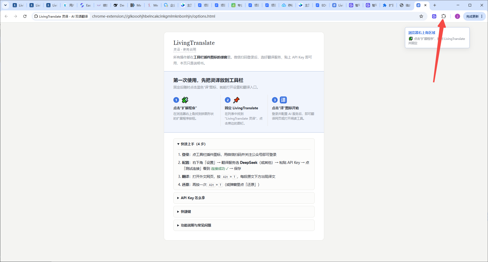Click the site info chip in the address bar
The image size is (488, 262).
(x=61, y=16)
